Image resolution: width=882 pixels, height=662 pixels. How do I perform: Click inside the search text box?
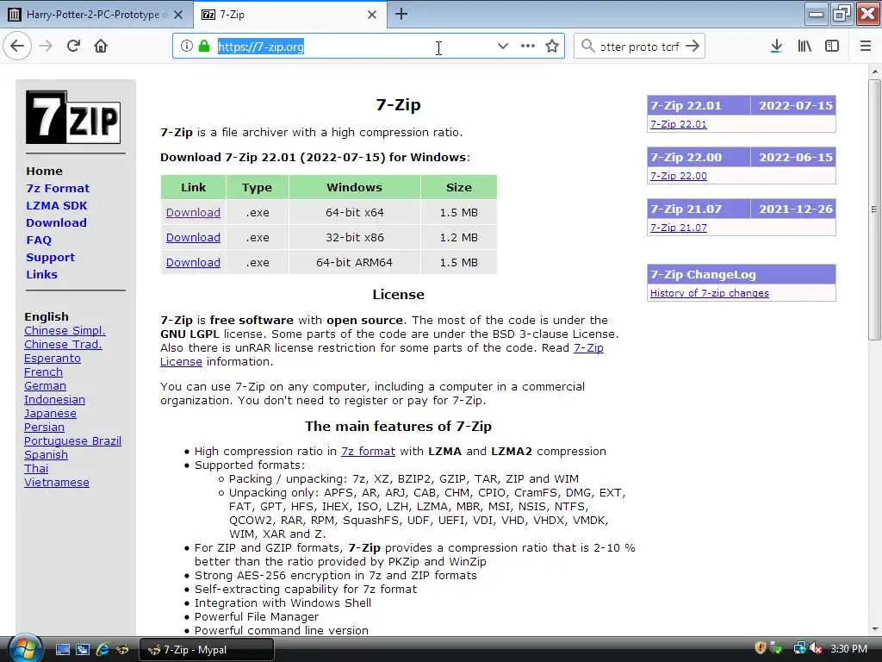click(640, 47)
